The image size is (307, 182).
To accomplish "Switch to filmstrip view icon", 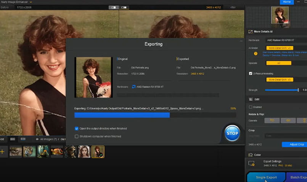I will 23,139.
